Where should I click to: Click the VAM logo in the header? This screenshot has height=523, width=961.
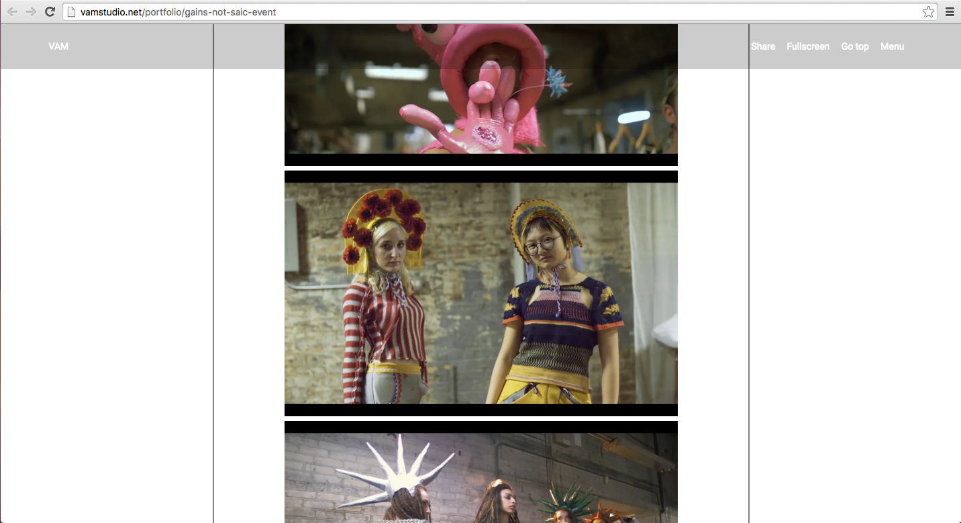(58, 46)
